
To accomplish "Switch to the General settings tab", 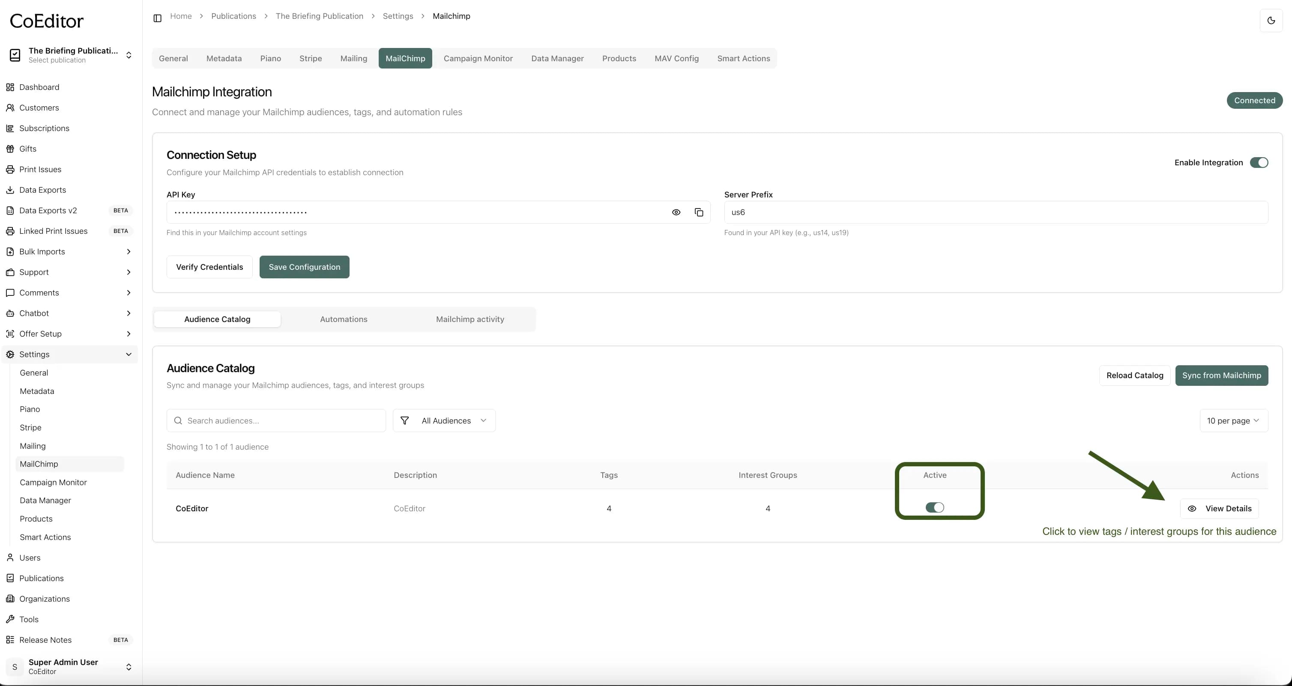I will (173, 58).
